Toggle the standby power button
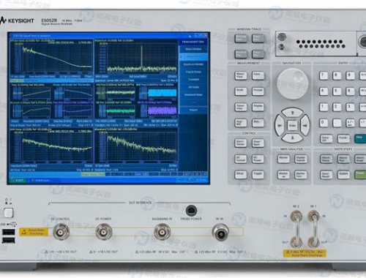 point(8,213)
